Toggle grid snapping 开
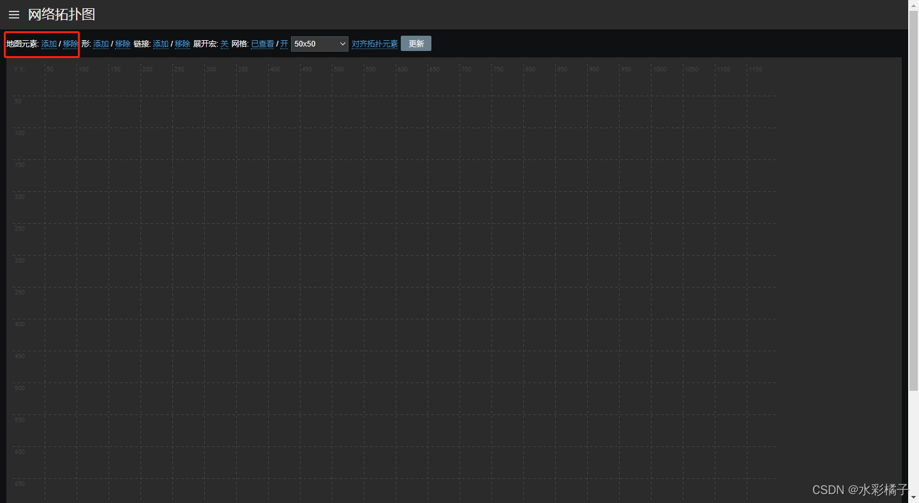Screen dimensions: 919x503 pyautogui.click(x=284, y=44)
